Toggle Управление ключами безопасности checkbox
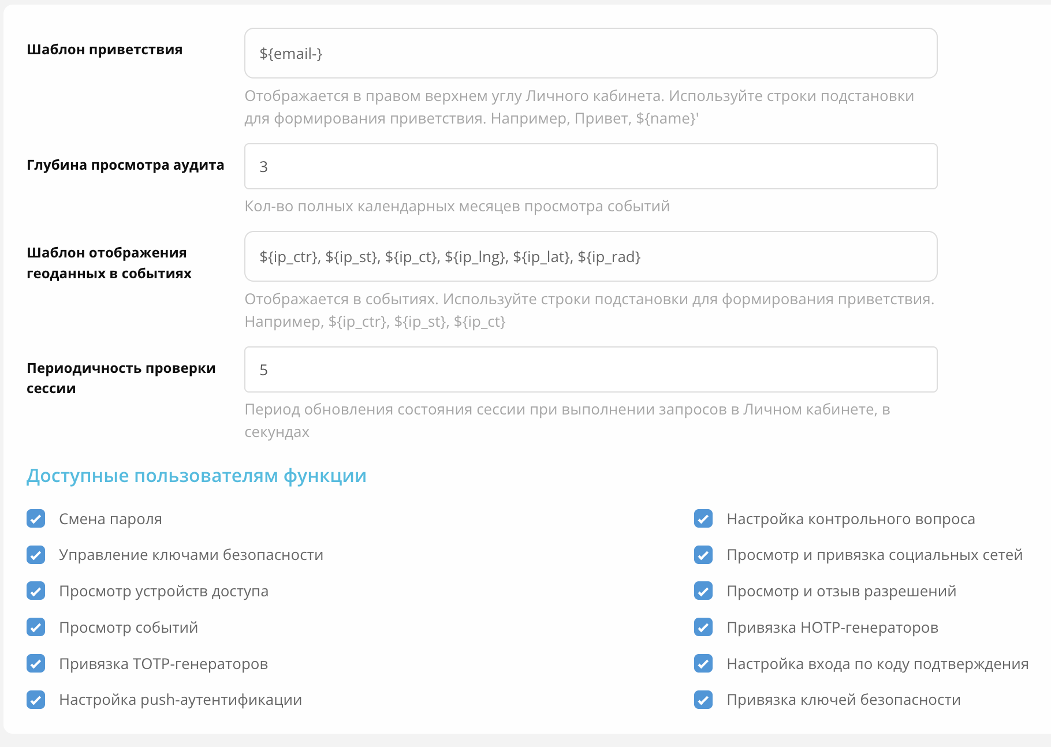The height and width of the screenshot is (747, 1051). tap(36, 555)
